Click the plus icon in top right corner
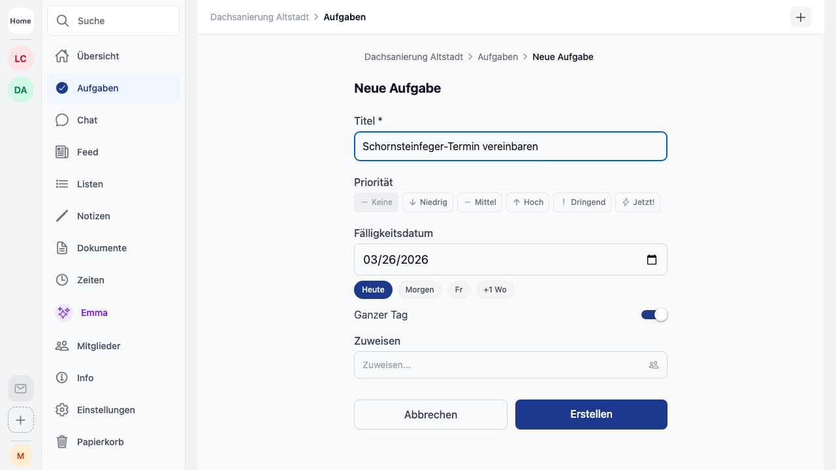 coord(801,18)
